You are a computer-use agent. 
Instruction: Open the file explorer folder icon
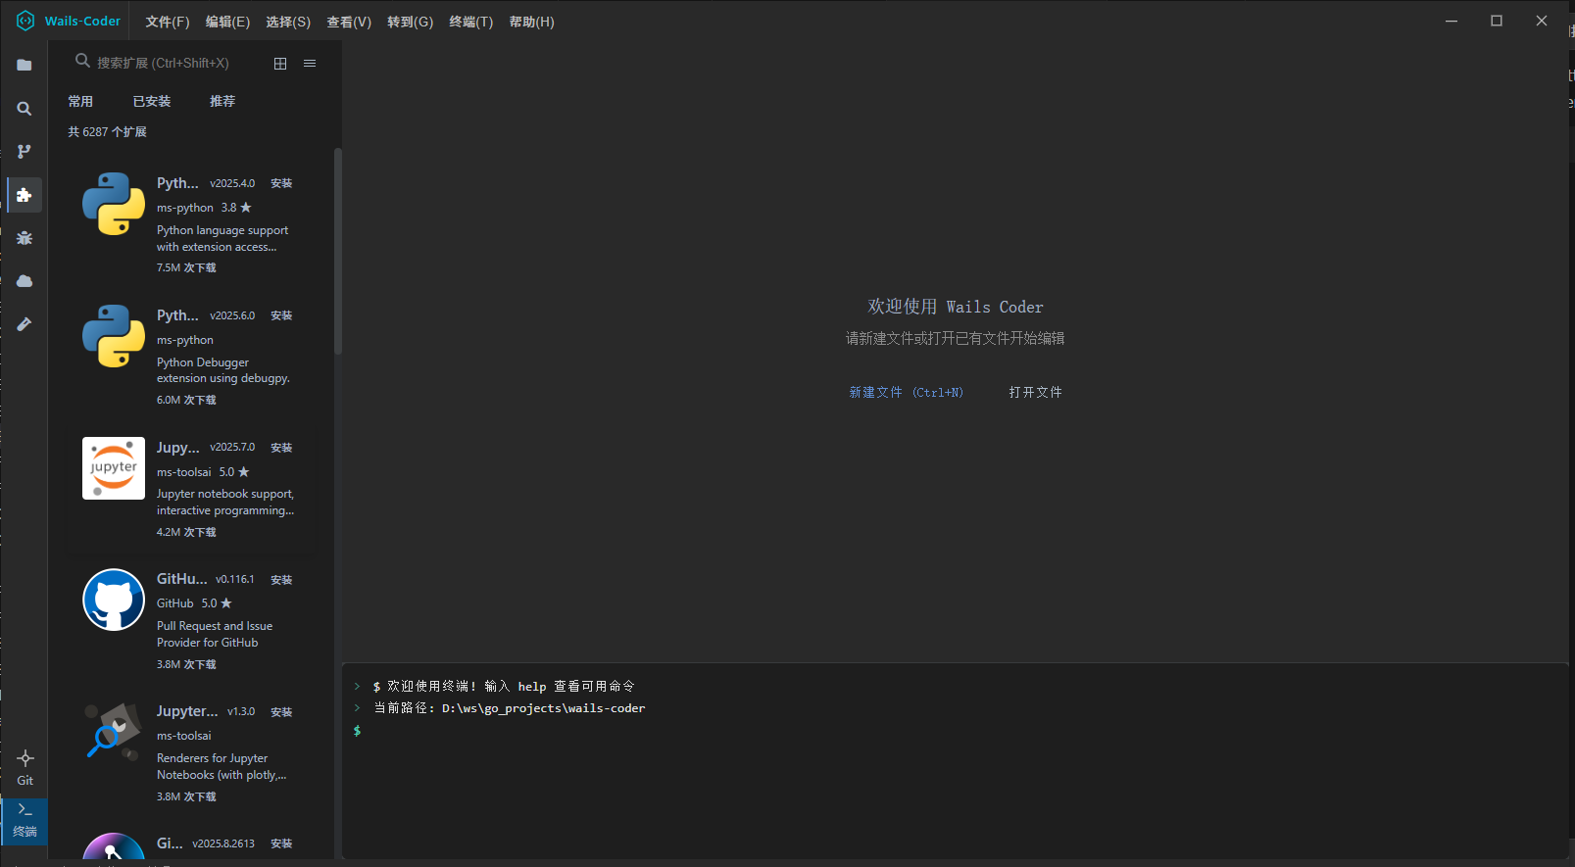click(x=25, y=66)
